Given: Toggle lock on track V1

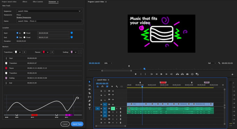Looking at the screenshot, I should click(101, 105).
